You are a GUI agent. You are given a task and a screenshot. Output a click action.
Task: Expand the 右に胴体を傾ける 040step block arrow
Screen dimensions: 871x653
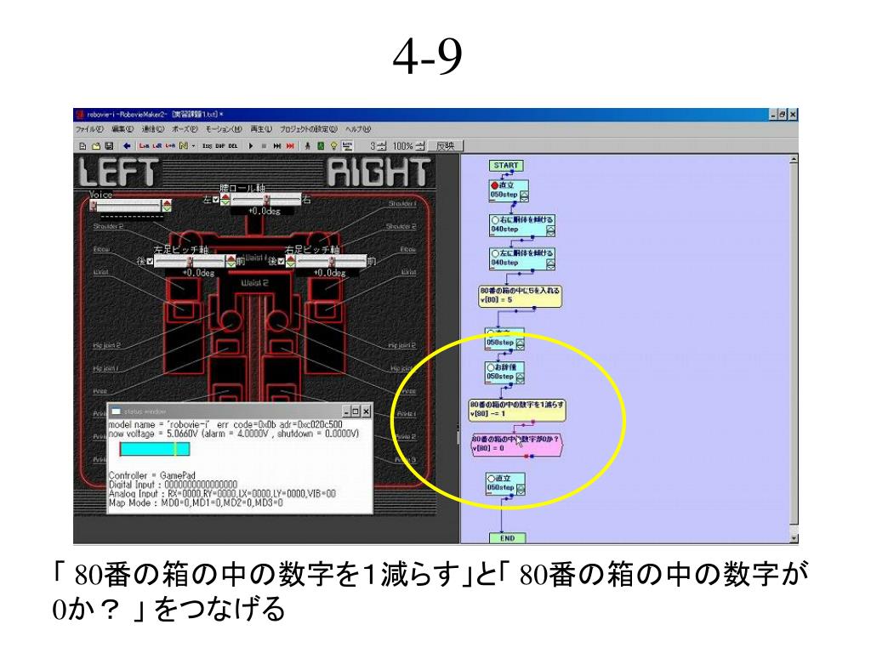[550, 230]
